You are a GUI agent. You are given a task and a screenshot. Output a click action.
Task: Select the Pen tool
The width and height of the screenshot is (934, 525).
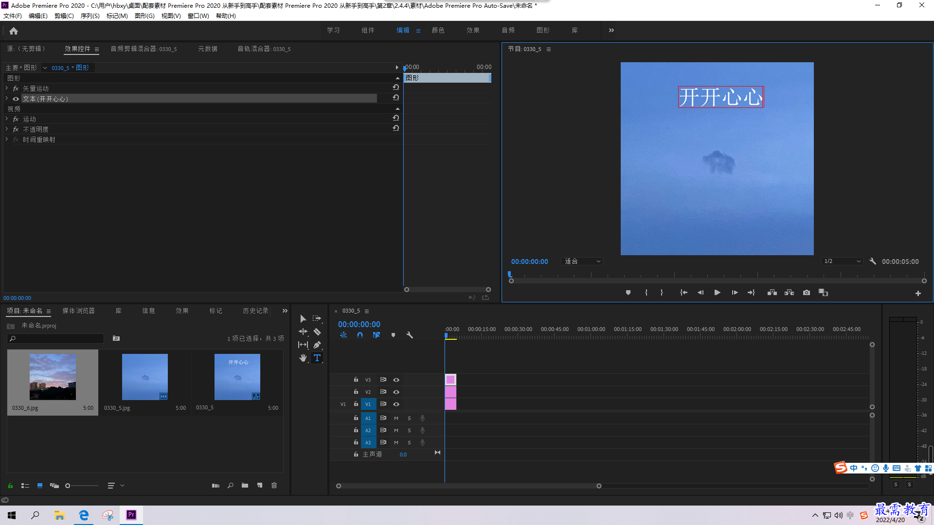tap(317, 345)
